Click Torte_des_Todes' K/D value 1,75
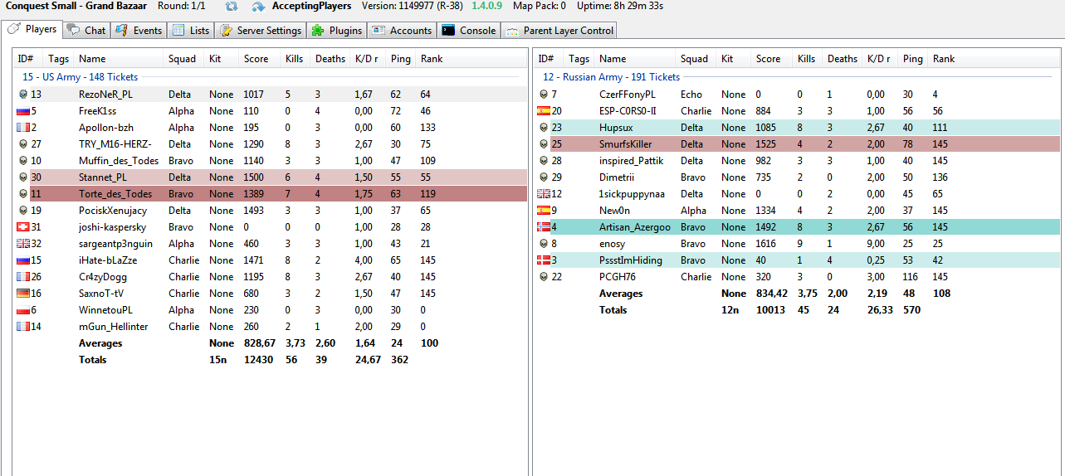Image resolution: width=1065 pixels, height=476 pixels. (x=364, y=194)
